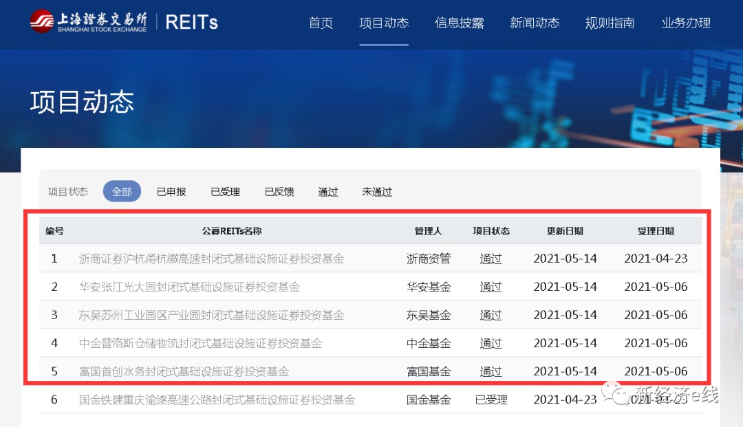The width and height of the screenshot is (743, 427).
Task: Select the 全部 status filter
Action: [122, 191]
